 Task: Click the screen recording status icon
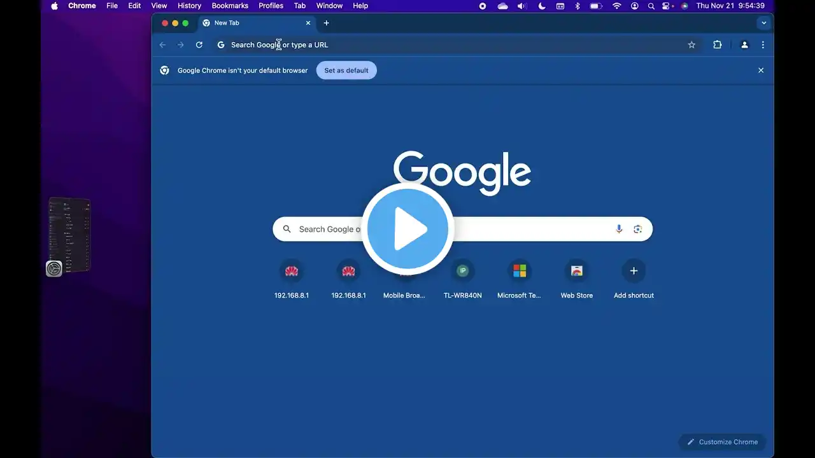[x=483, y=6]
